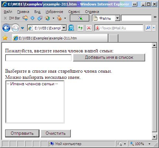Select the example-311.htm tab

[60, 38]
